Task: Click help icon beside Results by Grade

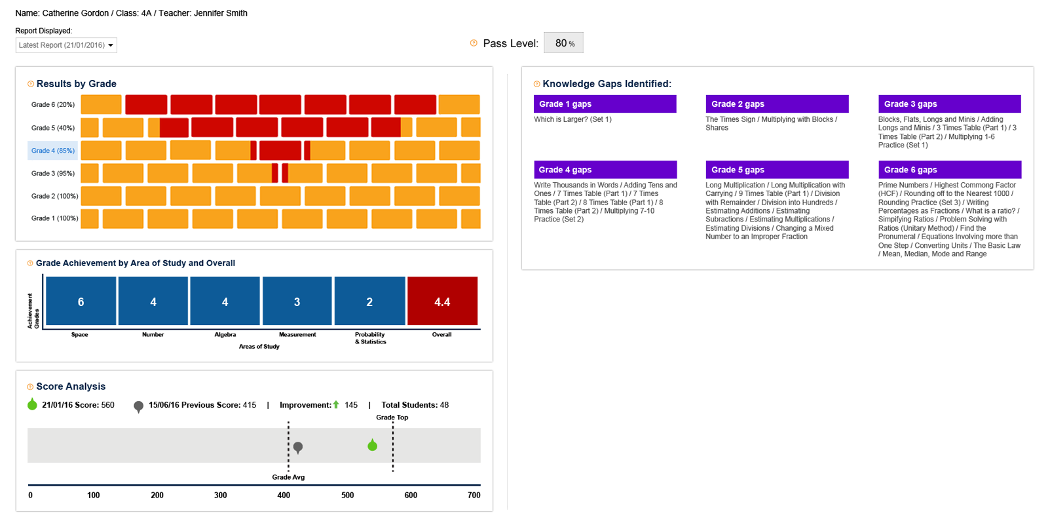Action: (x=31, y=84)
